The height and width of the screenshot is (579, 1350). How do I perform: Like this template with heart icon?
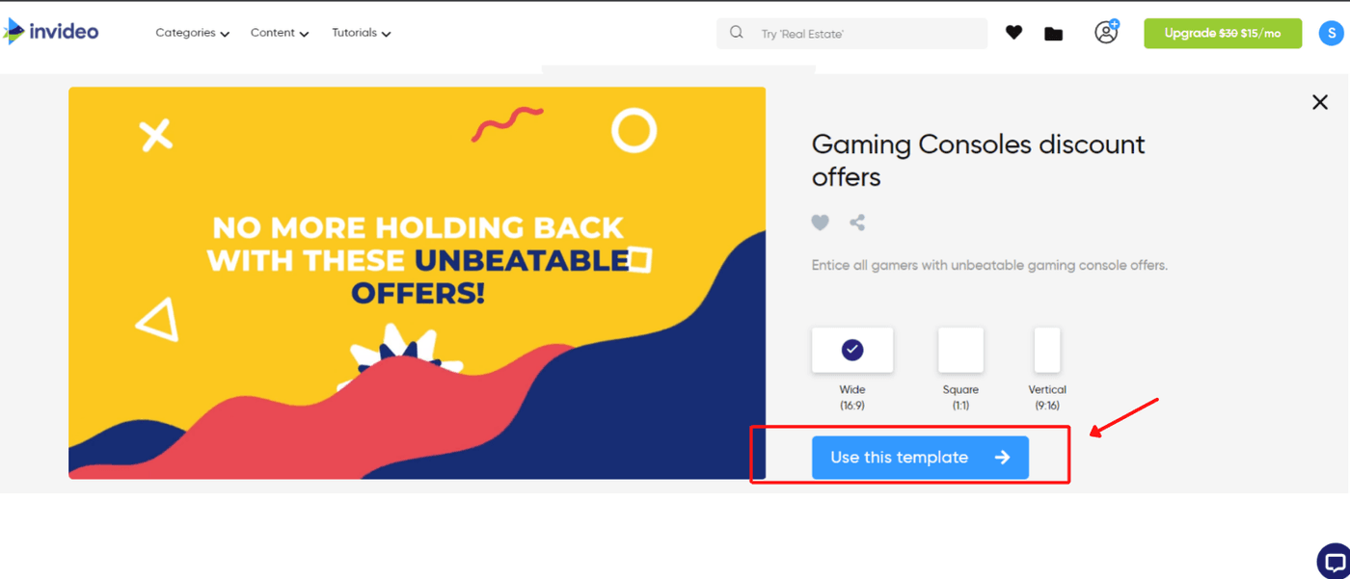pos(820,223)
